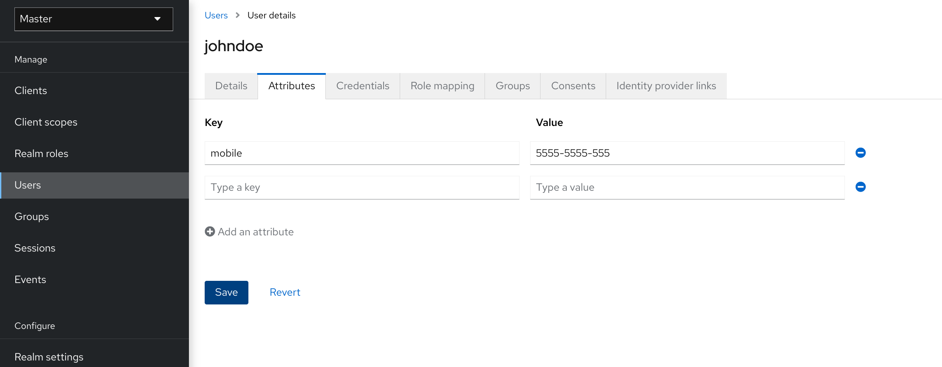Focus the mobile key field
942x367 pixels.
(x=362, y=153)
